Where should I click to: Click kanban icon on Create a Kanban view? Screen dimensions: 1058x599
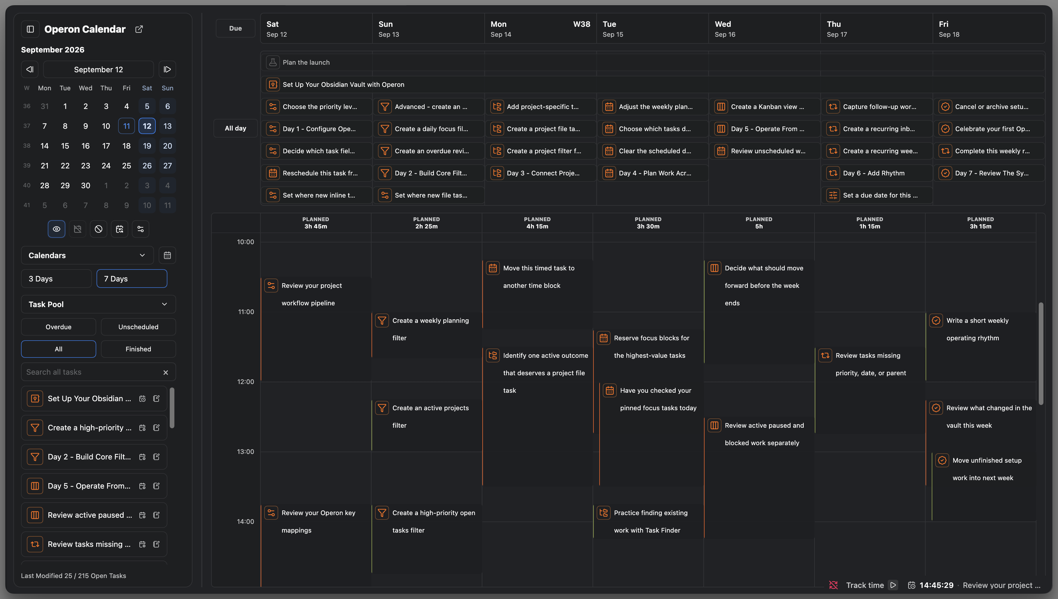coord(721,107)
